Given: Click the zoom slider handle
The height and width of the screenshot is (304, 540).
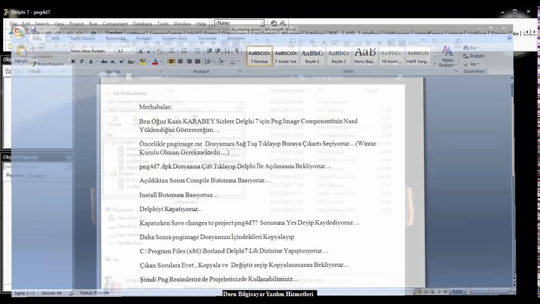Looking at the screenshot, I should point(489,291).
